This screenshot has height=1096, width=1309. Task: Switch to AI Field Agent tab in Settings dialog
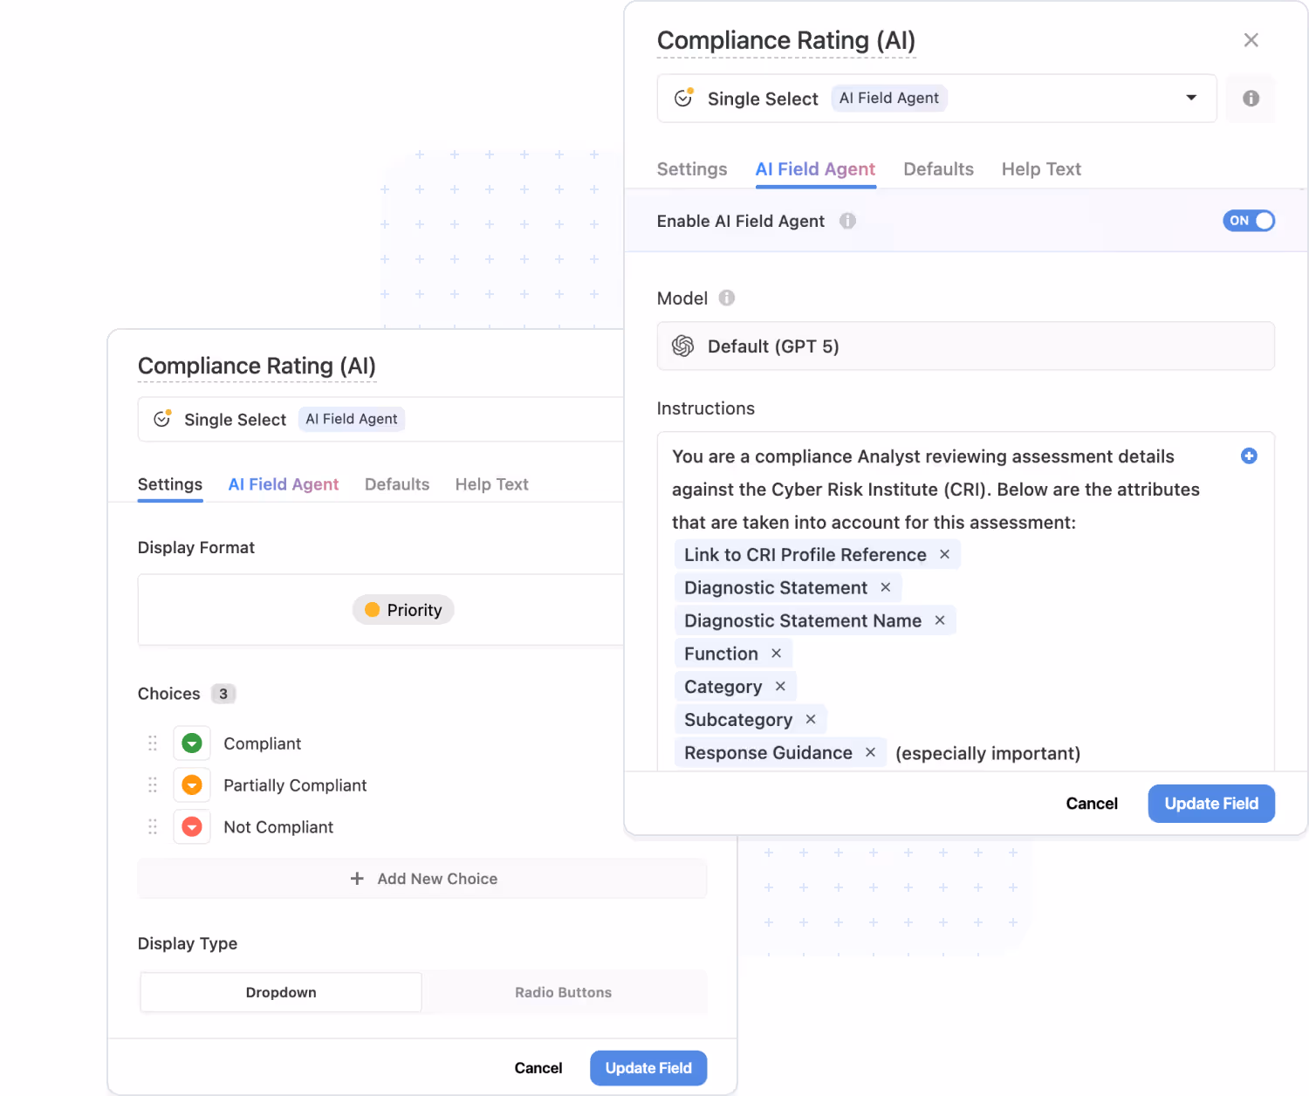[x=284, y=484]
